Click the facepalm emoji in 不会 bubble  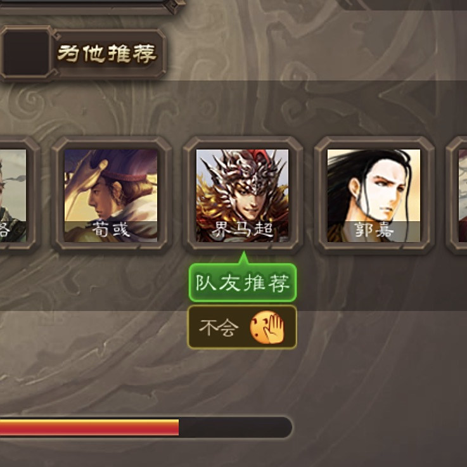(x=267, y=328)
